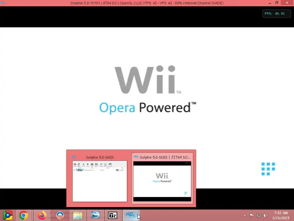Click the first multicolored taskbar icon
Viewport: 294px width, 221px height.
click(7, 215)
